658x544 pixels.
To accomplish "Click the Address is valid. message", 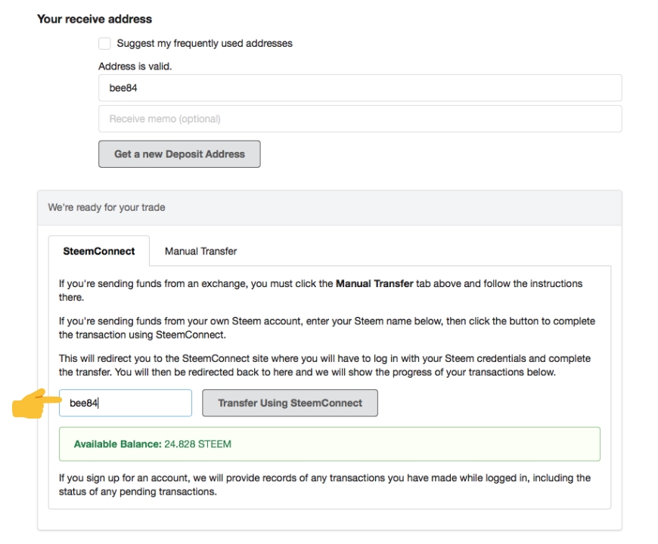I will click(x=135, y=66).
